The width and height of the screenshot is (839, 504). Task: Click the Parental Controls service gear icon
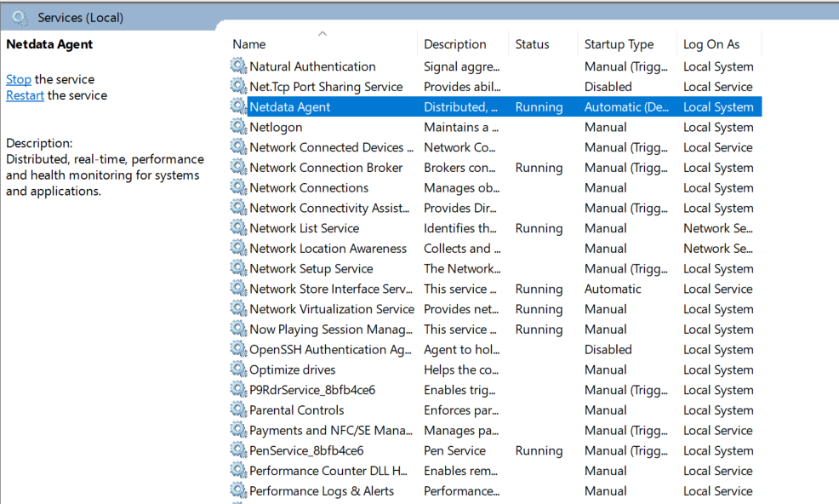point(238,409)
